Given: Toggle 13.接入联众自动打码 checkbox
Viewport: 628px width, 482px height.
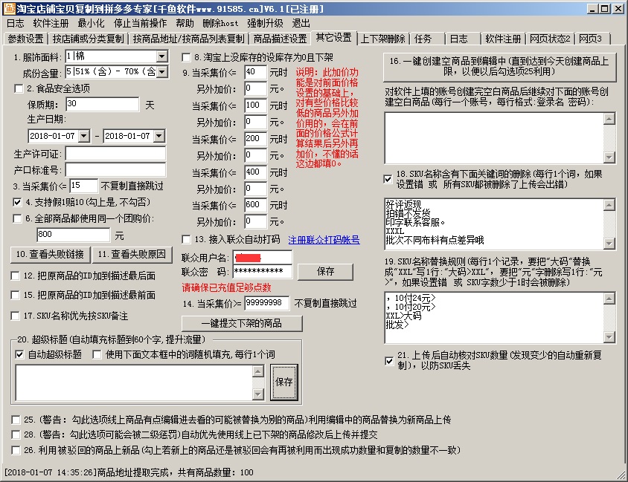Looking at the screenshot, I should pos(186,239).
